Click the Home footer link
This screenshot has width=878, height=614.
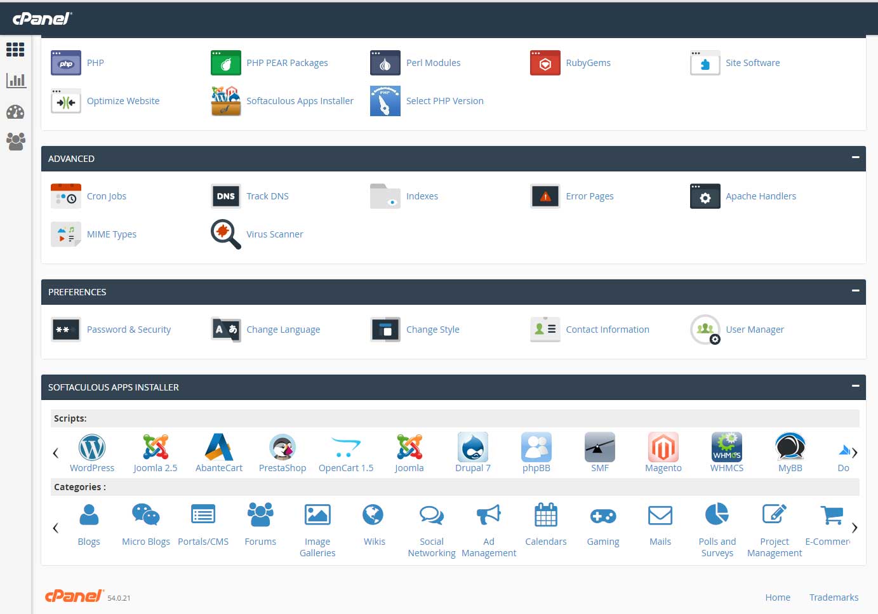pyautogui.click(x=778, y=597)
